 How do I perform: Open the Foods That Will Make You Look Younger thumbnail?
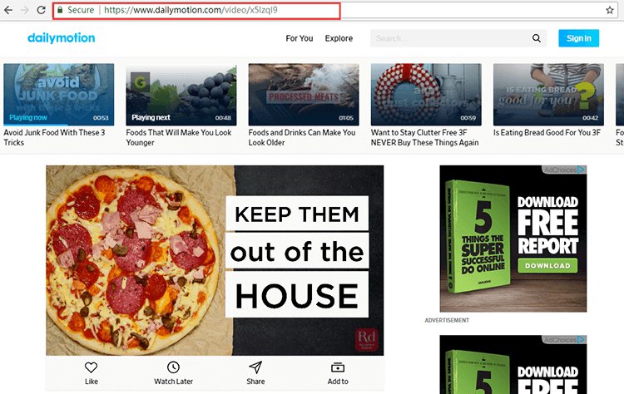click(181, 95)
